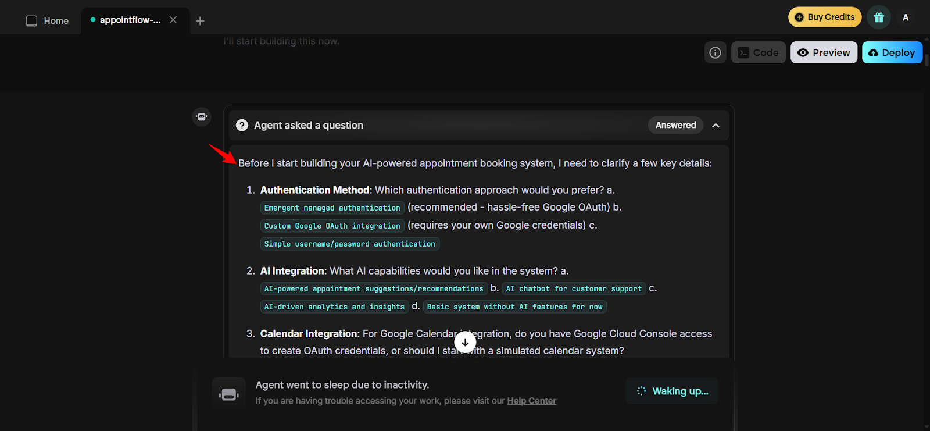930x431 pixels.
Task: Select AI chatbot for customer support option
Action: pos(574,288)
